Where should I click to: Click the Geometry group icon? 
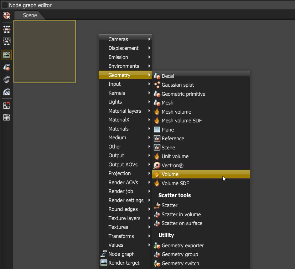(157, 254)
